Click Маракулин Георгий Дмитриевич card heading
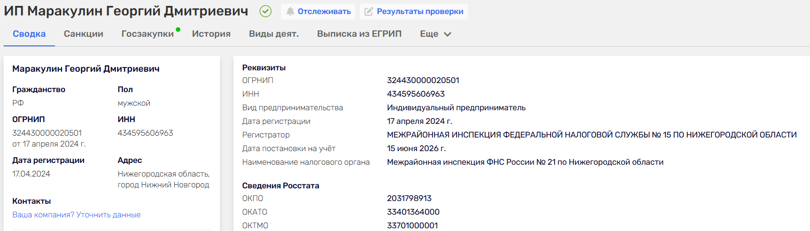 [x=86, y=69]
